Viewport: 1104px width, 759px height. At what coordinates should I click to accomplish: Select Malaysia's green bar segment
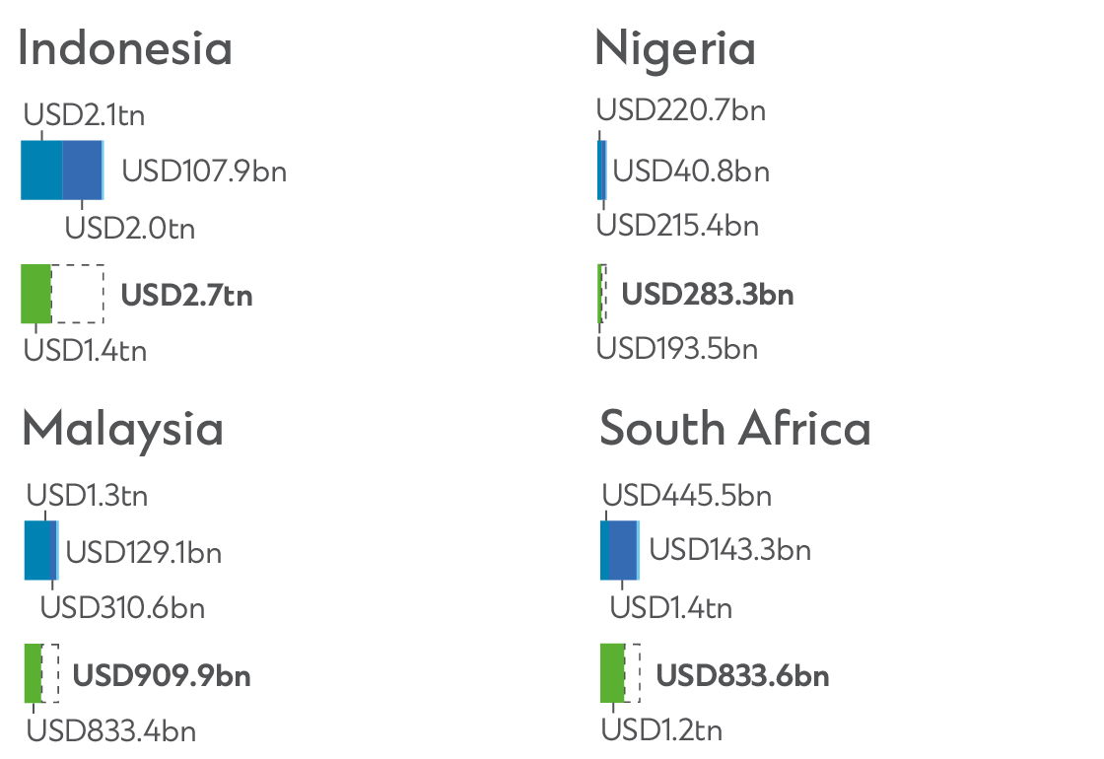pyautogui.click(x=34, y=673)
